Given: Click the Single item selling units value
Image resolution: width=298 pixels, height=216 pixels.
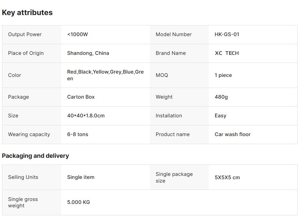Looking at the screenshot, I should [x=81, y=177].
